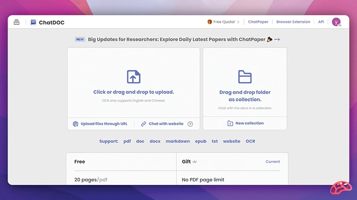
Task: Expand the Free Quota chevron arrow
Action: [238, 22]
